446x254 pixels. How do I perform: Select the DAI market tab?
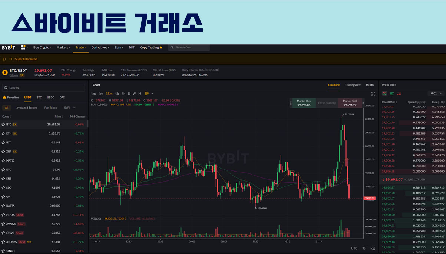tap(62, 98)
